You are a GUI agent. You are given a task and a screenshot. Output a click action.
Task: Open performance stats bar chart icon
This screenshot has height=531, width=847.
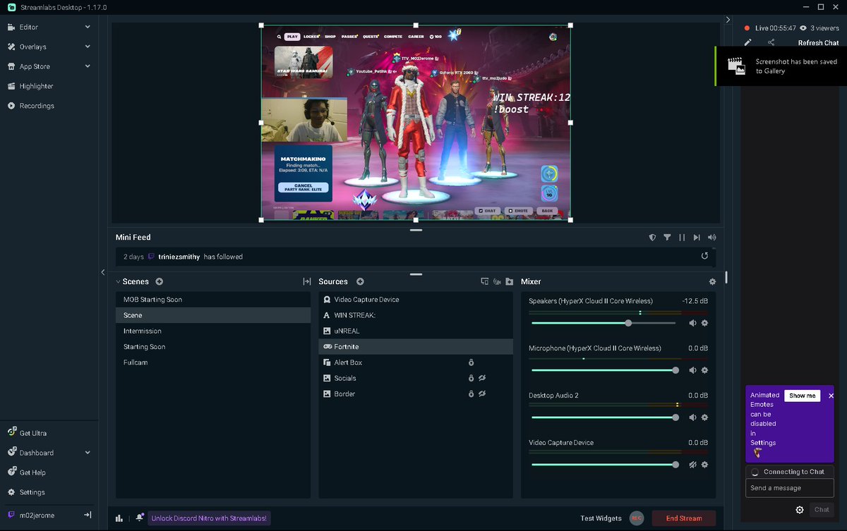119,518
